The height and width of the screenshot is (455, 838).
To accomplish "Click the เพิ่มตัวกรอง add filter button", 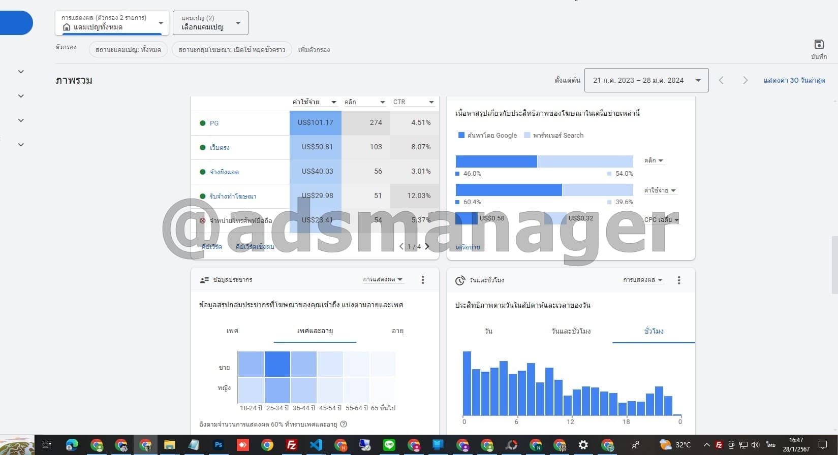I will [x=314, y=49].
